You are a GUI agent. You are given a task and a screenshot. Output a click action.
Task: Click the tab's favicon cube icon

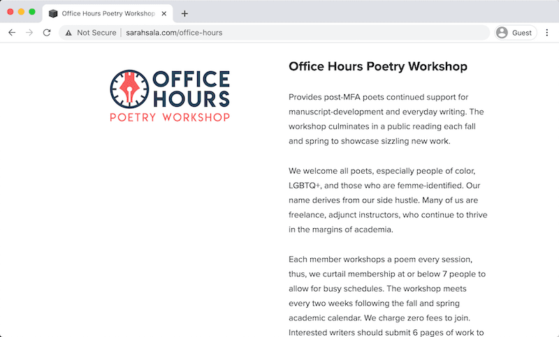[x=53, y=13]
